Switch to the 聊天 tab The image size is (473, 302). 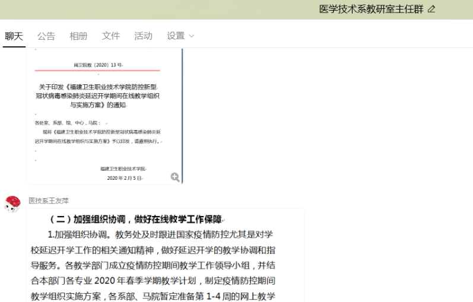pos(14,36)
